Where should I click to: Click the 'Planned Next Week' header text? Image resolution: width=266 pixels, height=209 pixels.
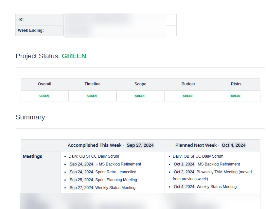(196, 145)
